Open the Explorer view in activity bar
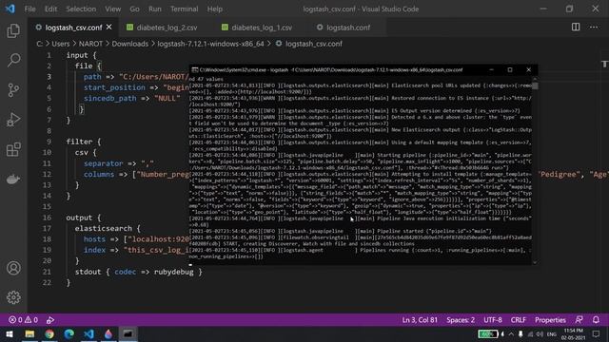Image resolution: width=609 pixels, height=342 pixels. click(13, 30)
